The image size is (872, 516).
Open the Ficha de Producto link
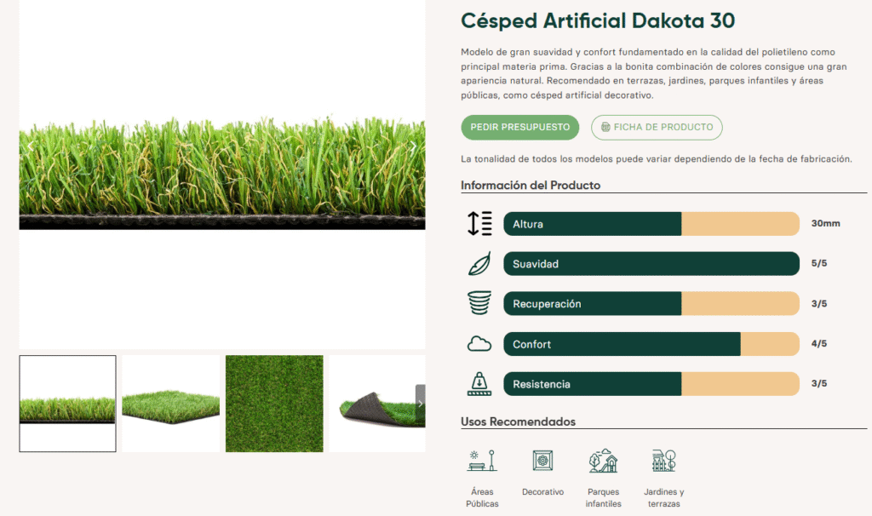[657, 128]
